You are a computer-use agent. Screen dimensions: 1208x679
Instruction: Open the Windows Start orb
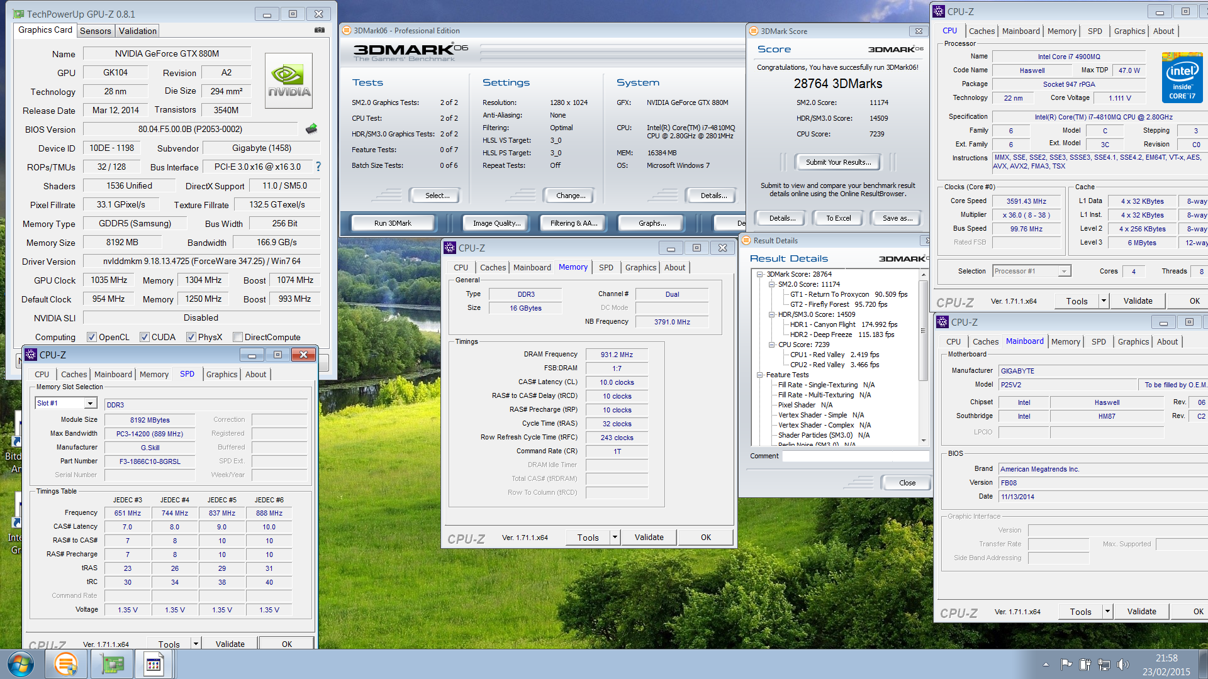tap(21, 665)
